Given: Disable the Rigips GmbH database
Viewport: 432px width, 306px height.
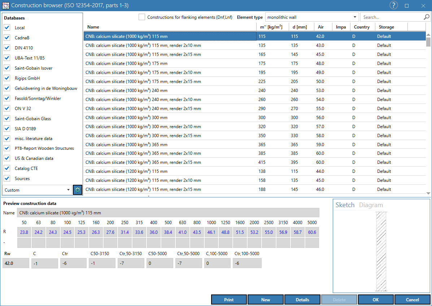Looking at the screenshot, I should (7, 78).
